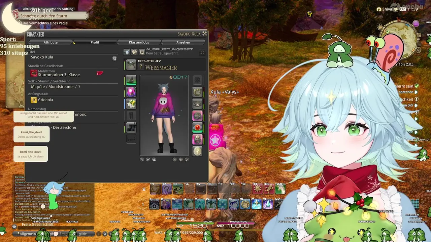
Task: Add a chat tab with the plus button
Action: [x=99, y=234]
